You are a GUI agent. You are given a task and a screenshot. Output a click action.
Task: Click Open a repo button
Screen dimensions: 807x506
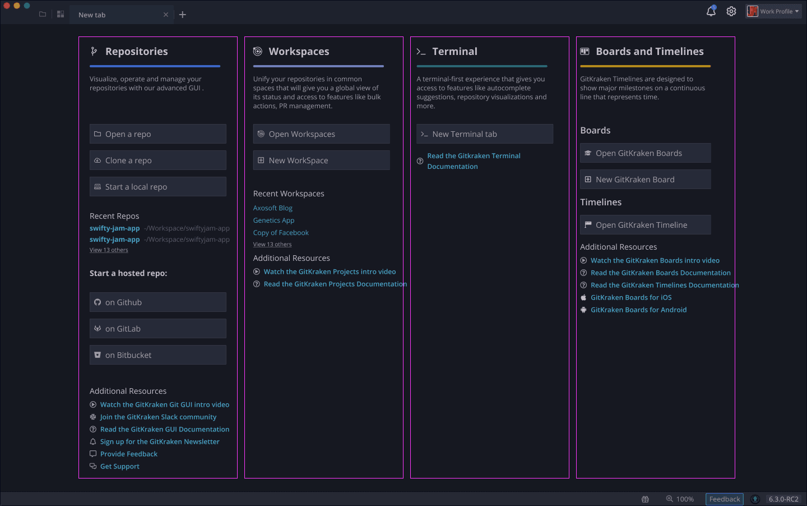[158, 134]
